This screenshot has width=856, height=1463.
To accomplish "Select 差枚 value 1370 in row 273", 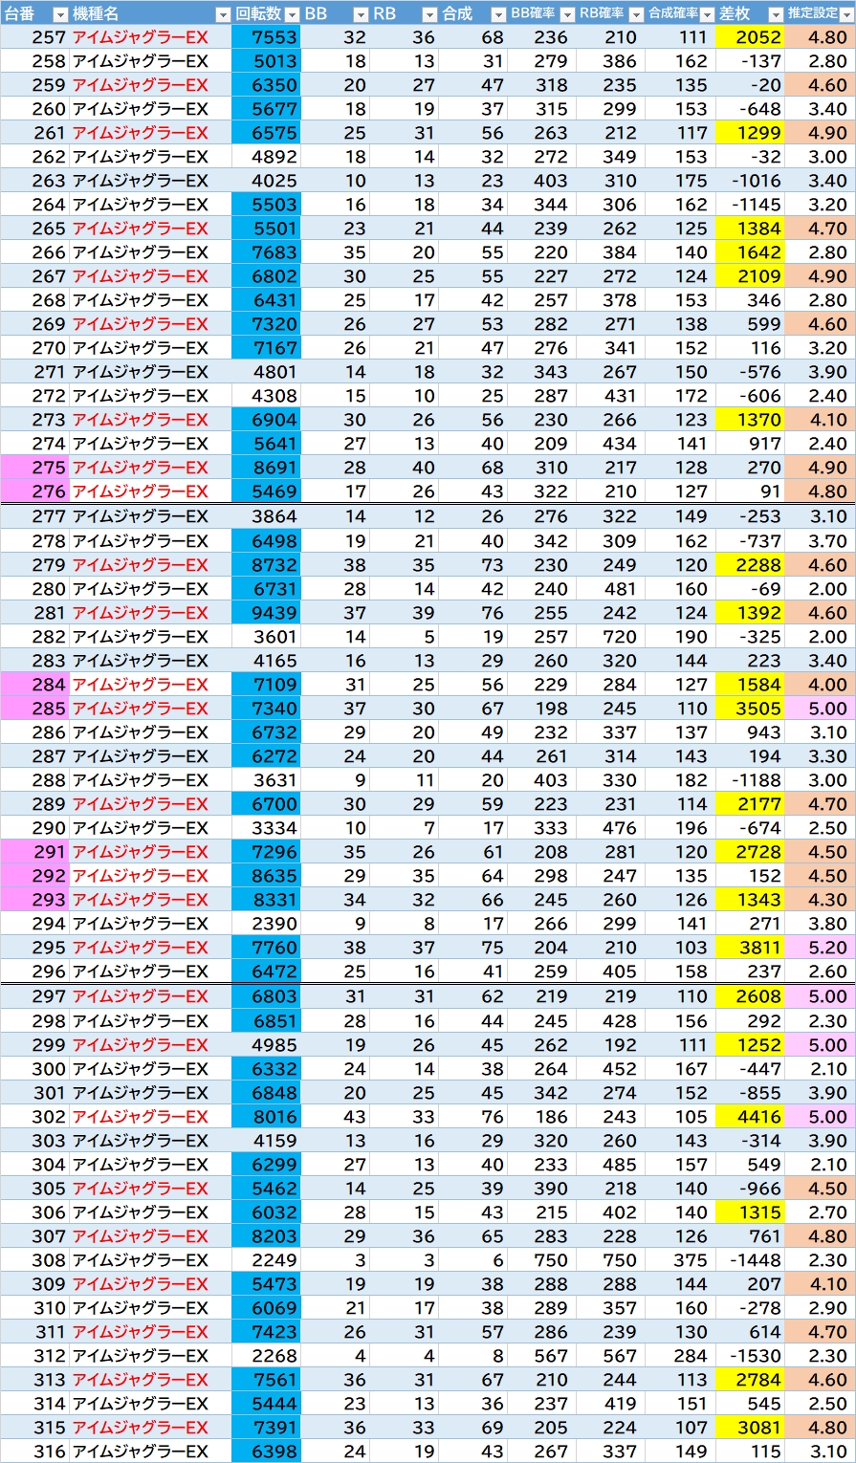I will pyautogui.click(x=749, y=420).
